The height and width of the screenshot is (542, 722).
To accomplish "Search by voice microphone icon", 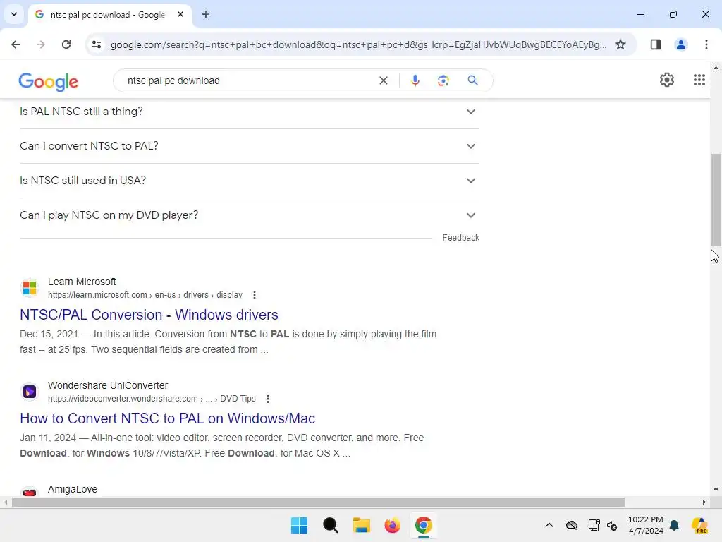I will (x=415, y=80).
